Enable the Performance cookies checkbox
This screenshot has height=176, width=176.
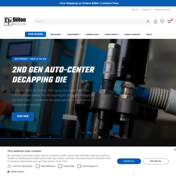(x=38, y=166)
